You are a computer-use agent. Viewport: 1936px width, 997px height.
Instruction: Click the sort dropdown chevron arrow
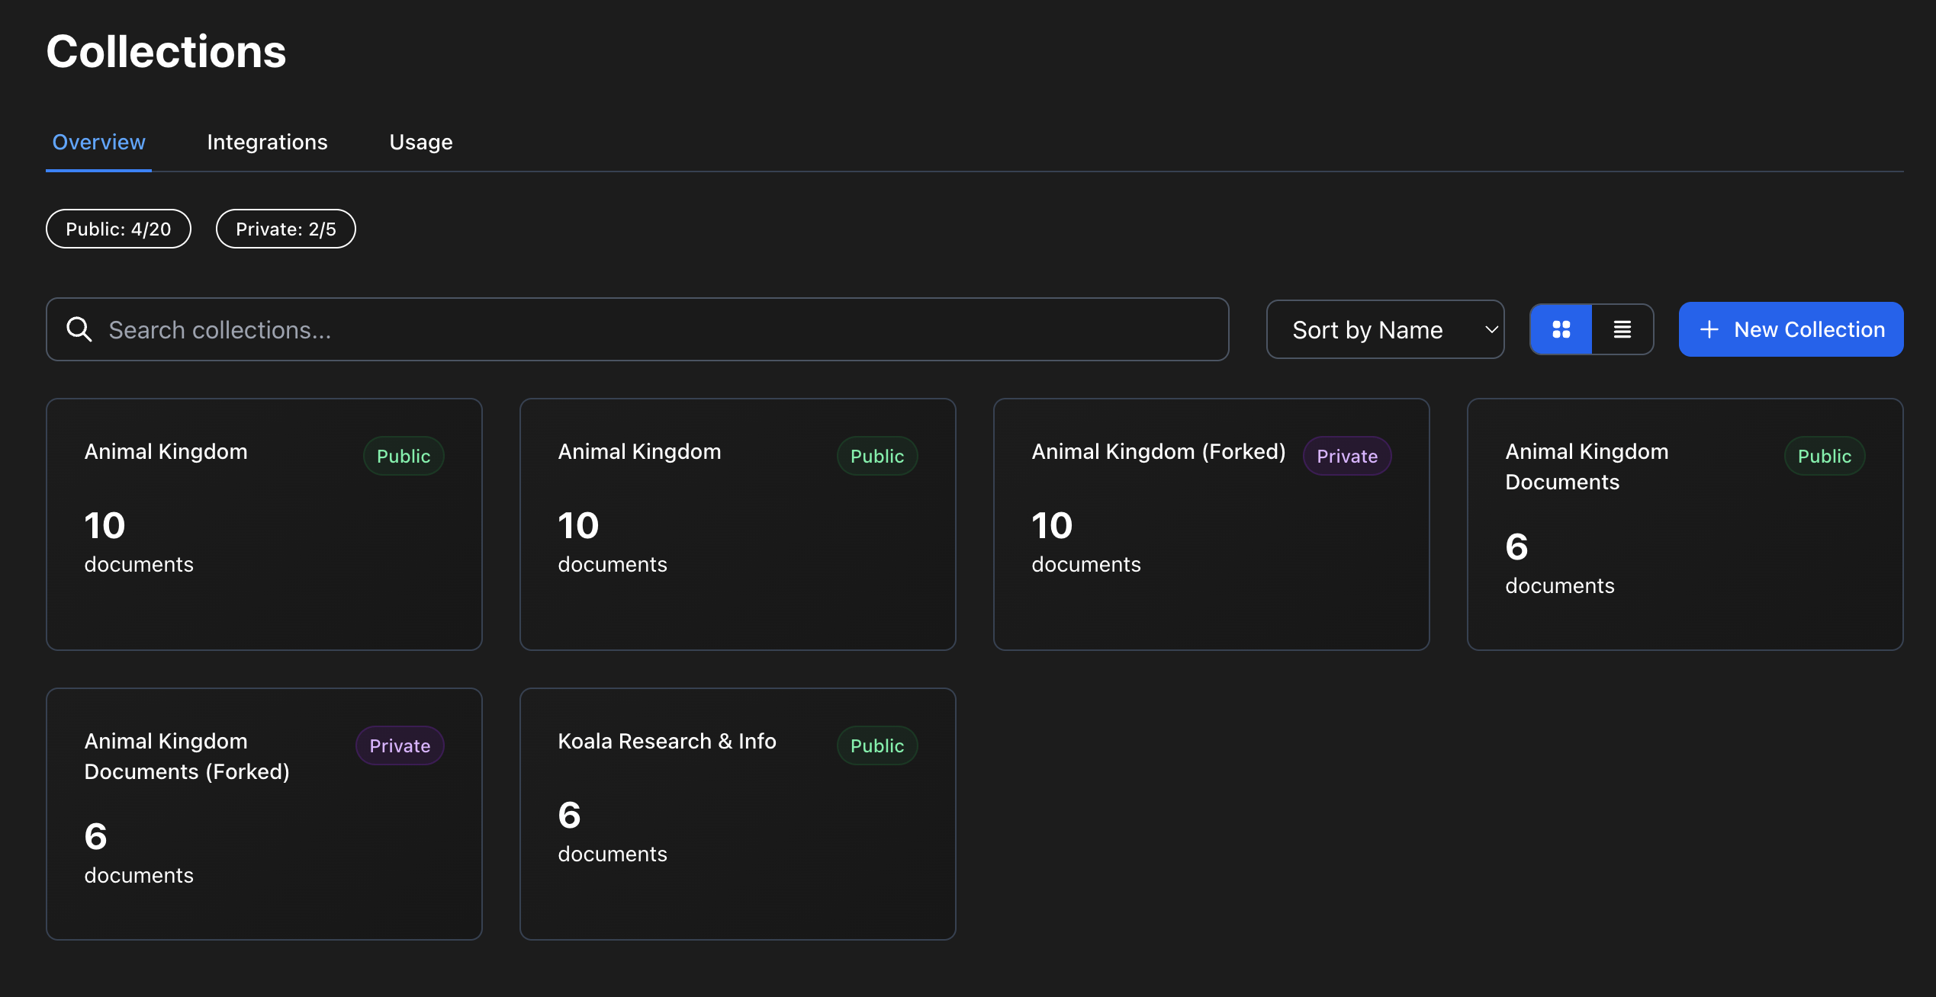click(x=1491, y=329)
